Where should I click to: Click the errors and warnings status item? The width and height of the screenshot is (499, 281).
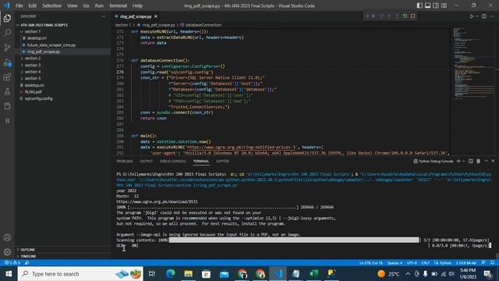pos(12,263)
